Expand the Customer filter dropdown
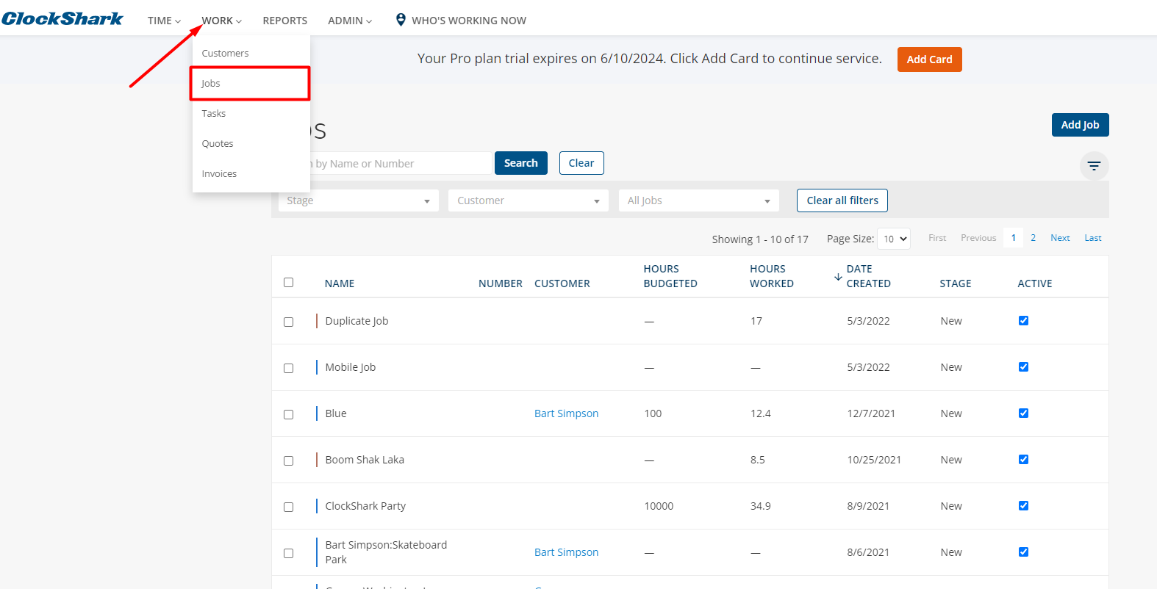 pos(529,200)
